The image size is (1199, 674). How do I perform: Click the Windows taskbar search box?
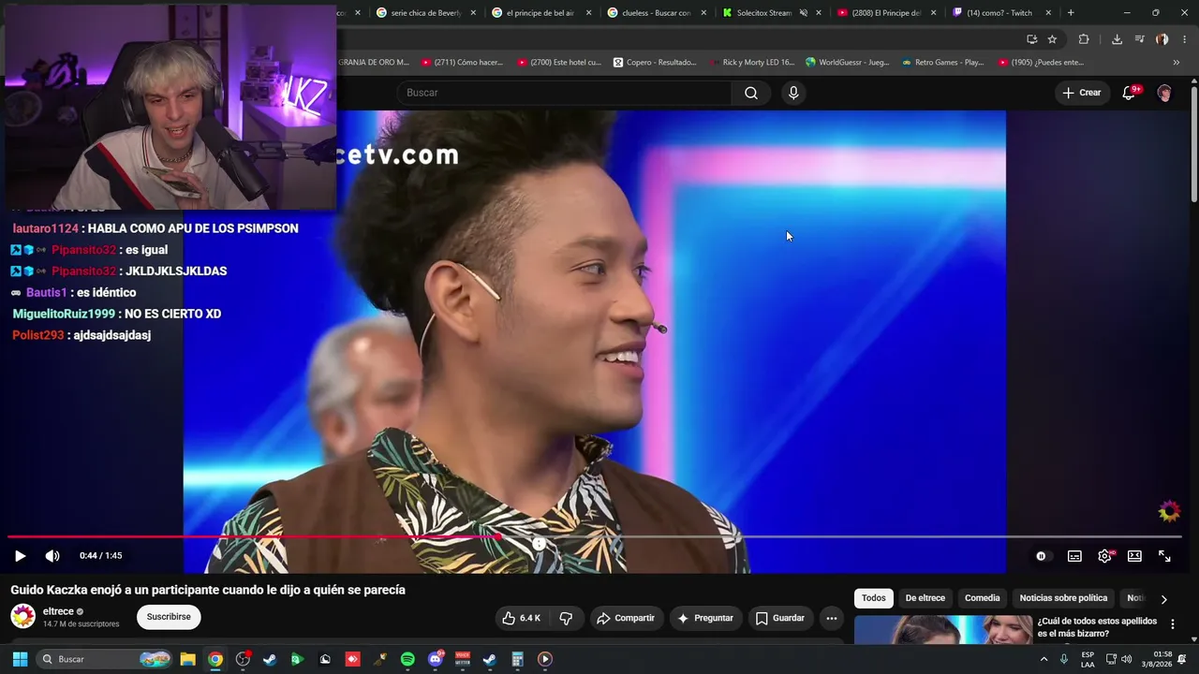click(x=104, y=659)
